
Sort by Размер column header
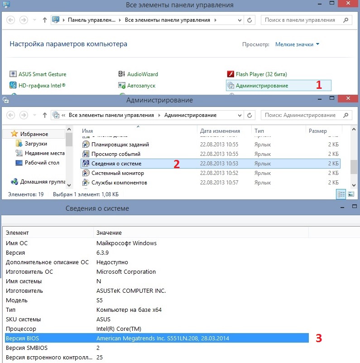point(324,131)
